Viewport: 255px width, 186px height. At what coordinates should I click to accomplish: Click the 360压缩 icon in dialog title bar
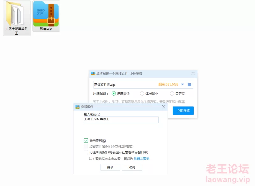pyautogui.click(x=93, y=74)
